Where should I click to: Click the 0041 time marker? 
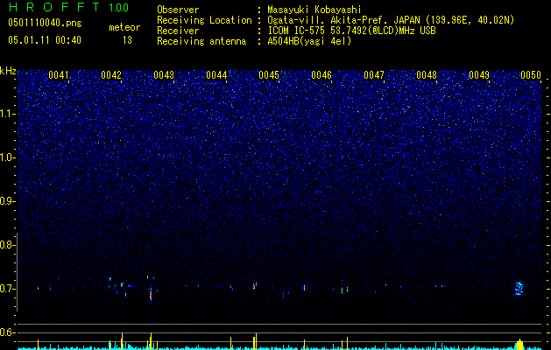coord(59,75)
